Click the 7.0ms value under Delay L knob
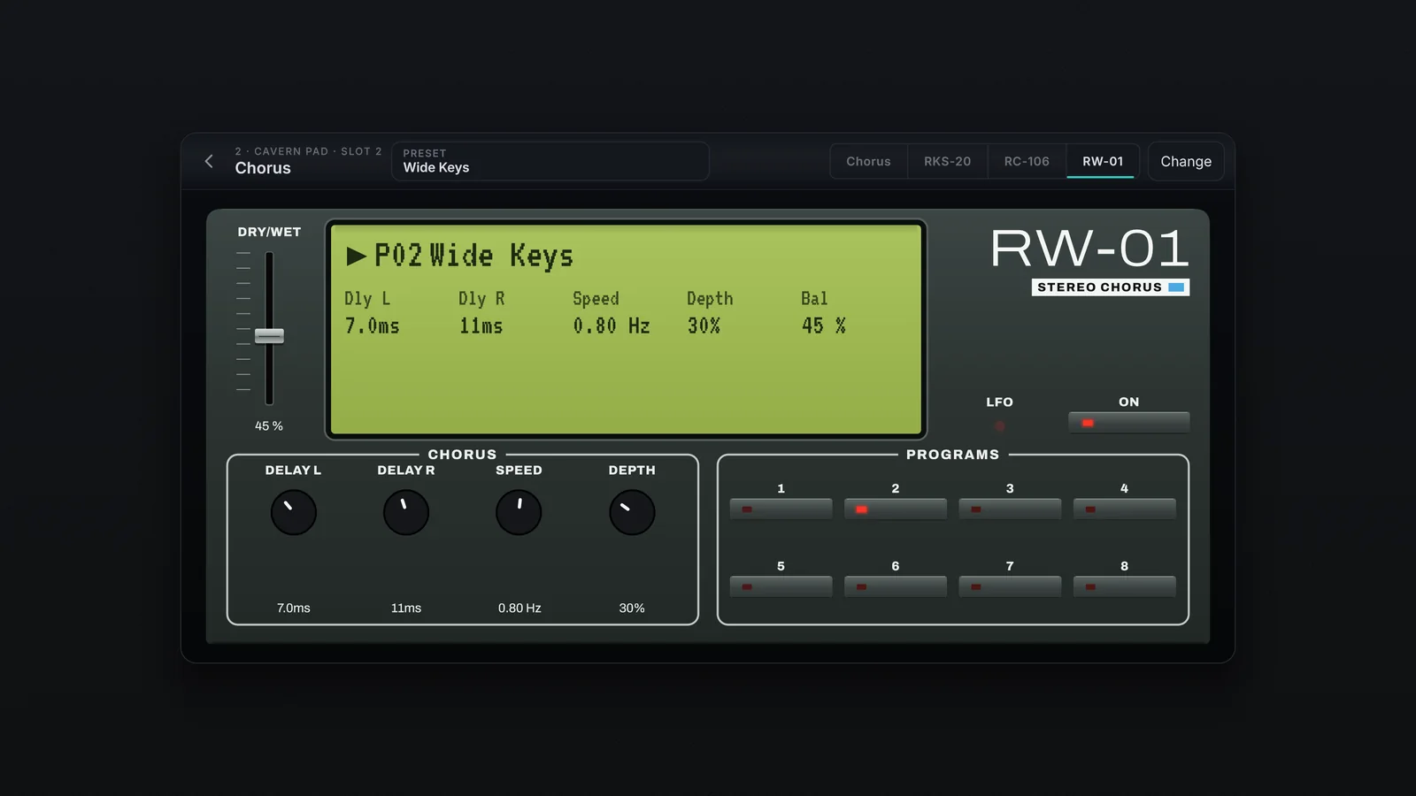The height and width of the screenshot is (796, 1416). 293,608
